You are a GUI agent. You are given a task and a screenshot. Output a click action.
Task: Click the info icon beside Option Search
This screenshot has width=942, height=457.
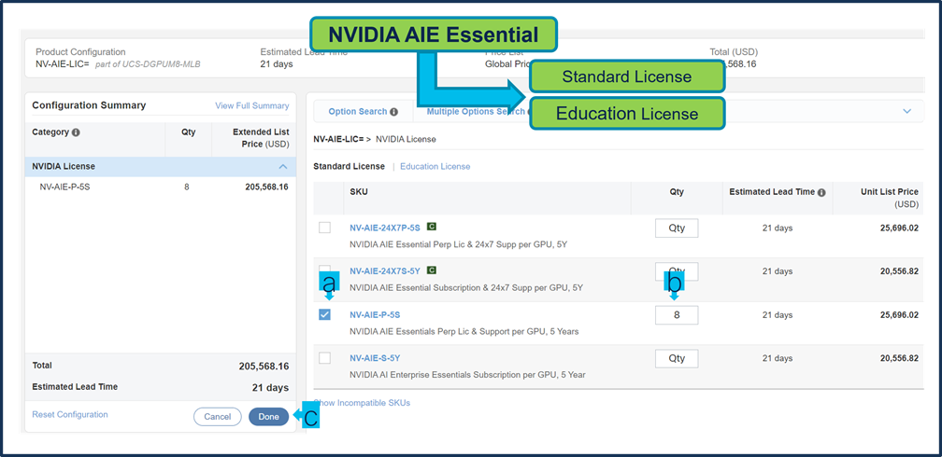(394, 112)
